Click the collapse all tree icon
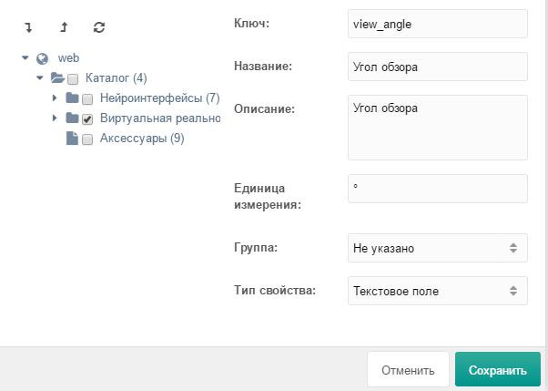Viewport: 548px width, 391px height. (x=64, y=28)
